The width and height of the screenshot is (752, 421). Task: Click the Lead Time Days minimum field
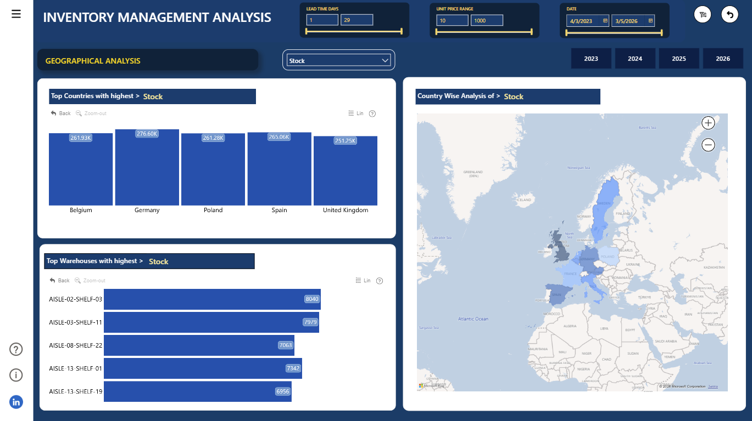pos(322,20)
